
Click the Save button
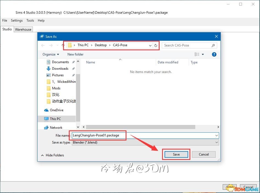coord(176,154)
